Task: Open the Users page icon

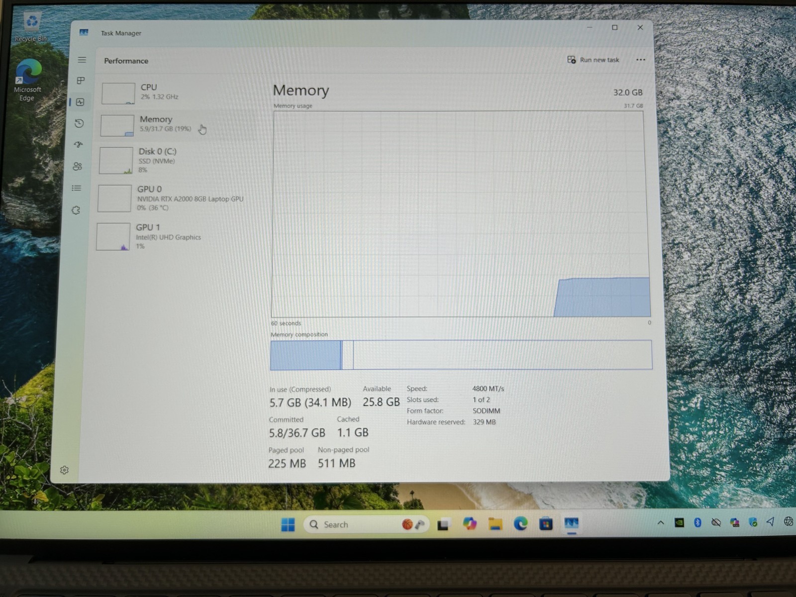Action: point(78,166)
